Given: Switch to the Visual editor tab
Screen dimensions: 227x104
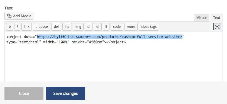Looking at the screenshot, I should point(202,18).
